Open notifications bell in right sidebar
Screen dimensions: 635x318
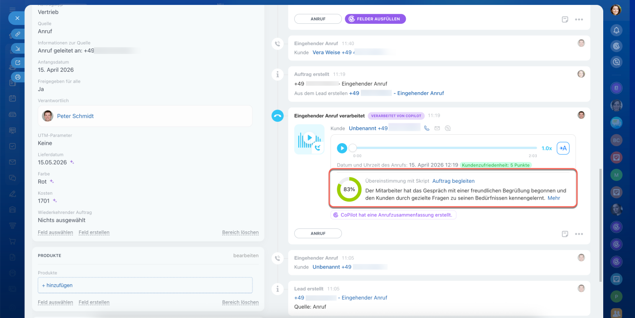[x=616, y=30]
